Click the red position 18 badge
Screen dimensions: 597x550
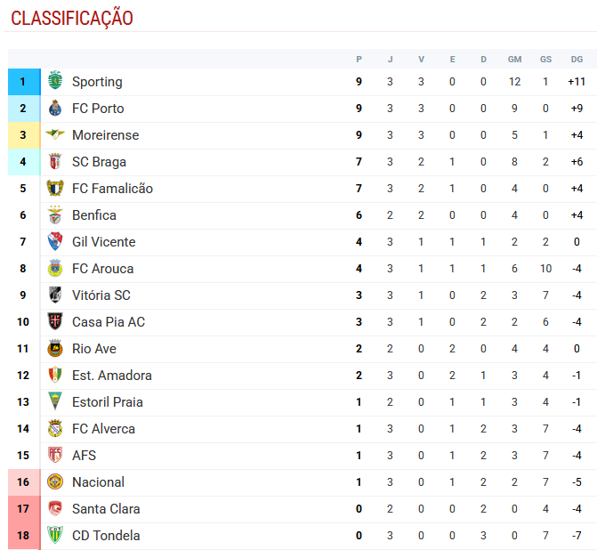point(24,536)
